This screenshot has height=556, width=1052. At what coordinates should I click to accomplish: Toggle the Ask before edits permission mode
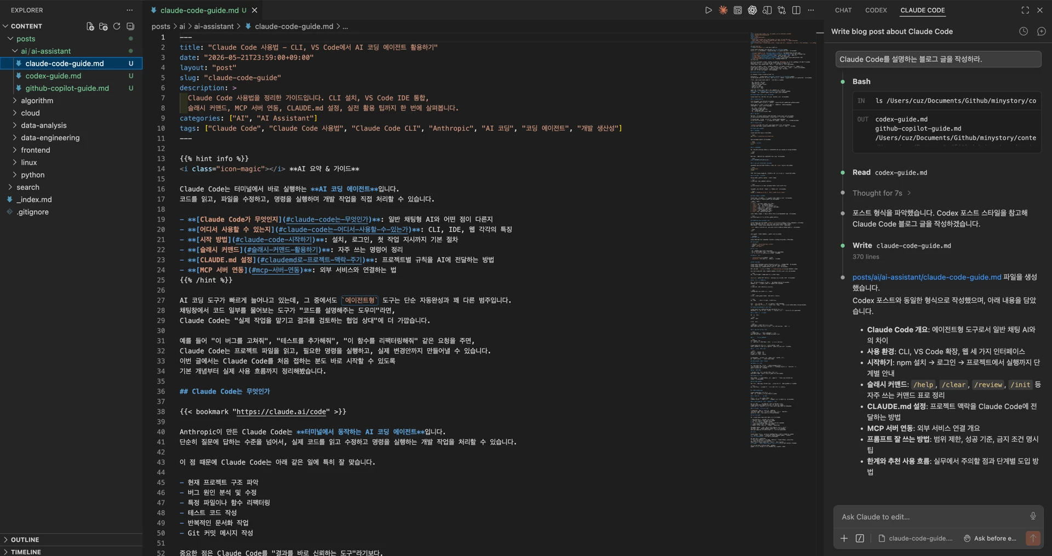click(x=990, y=538)
